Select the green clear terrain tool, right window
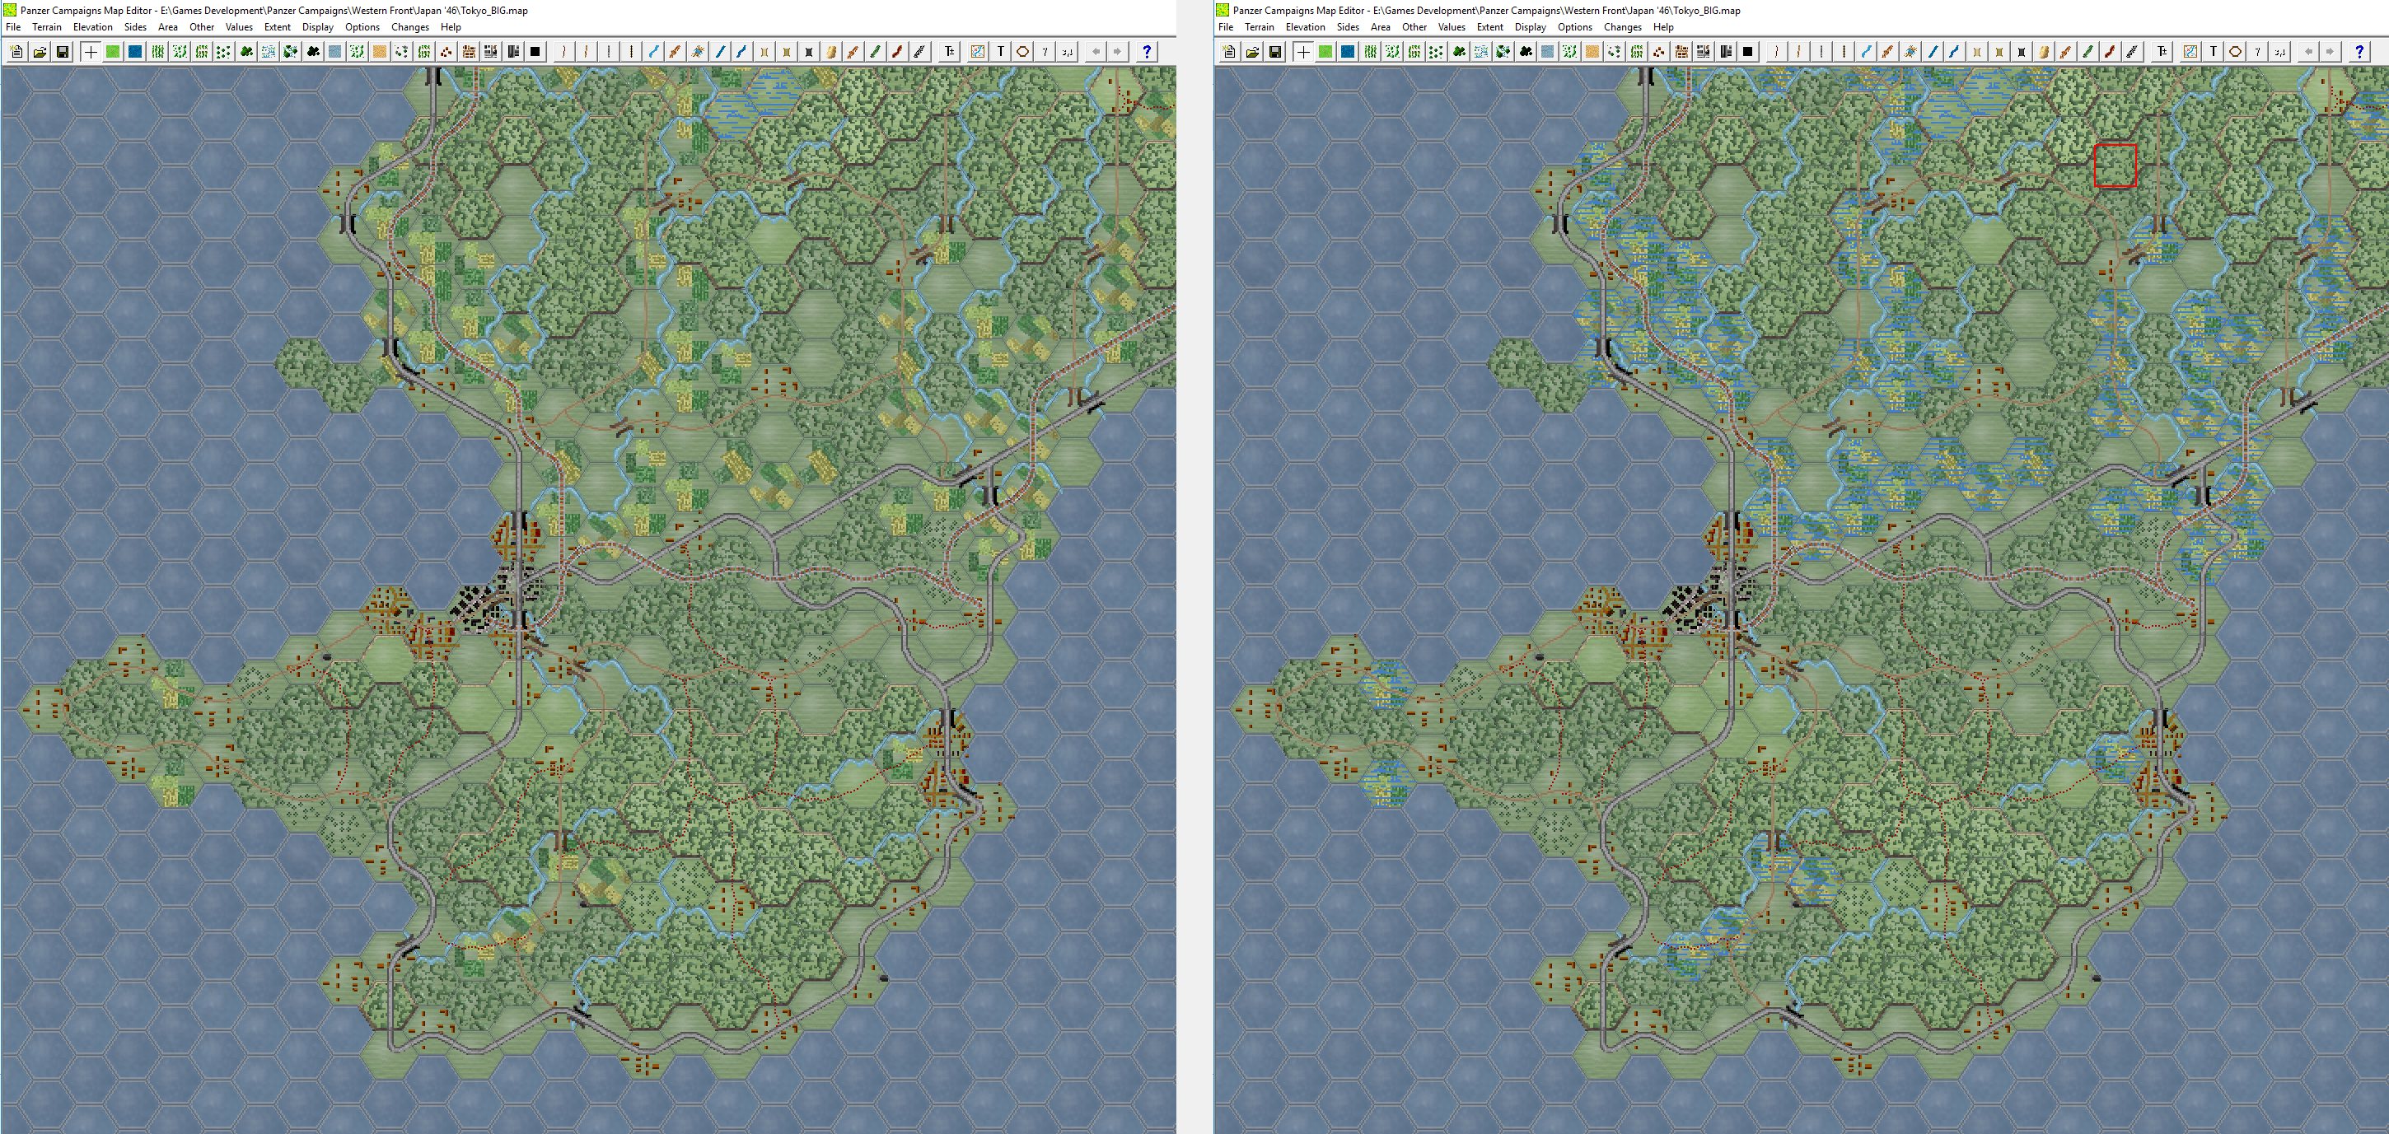 1326,52
